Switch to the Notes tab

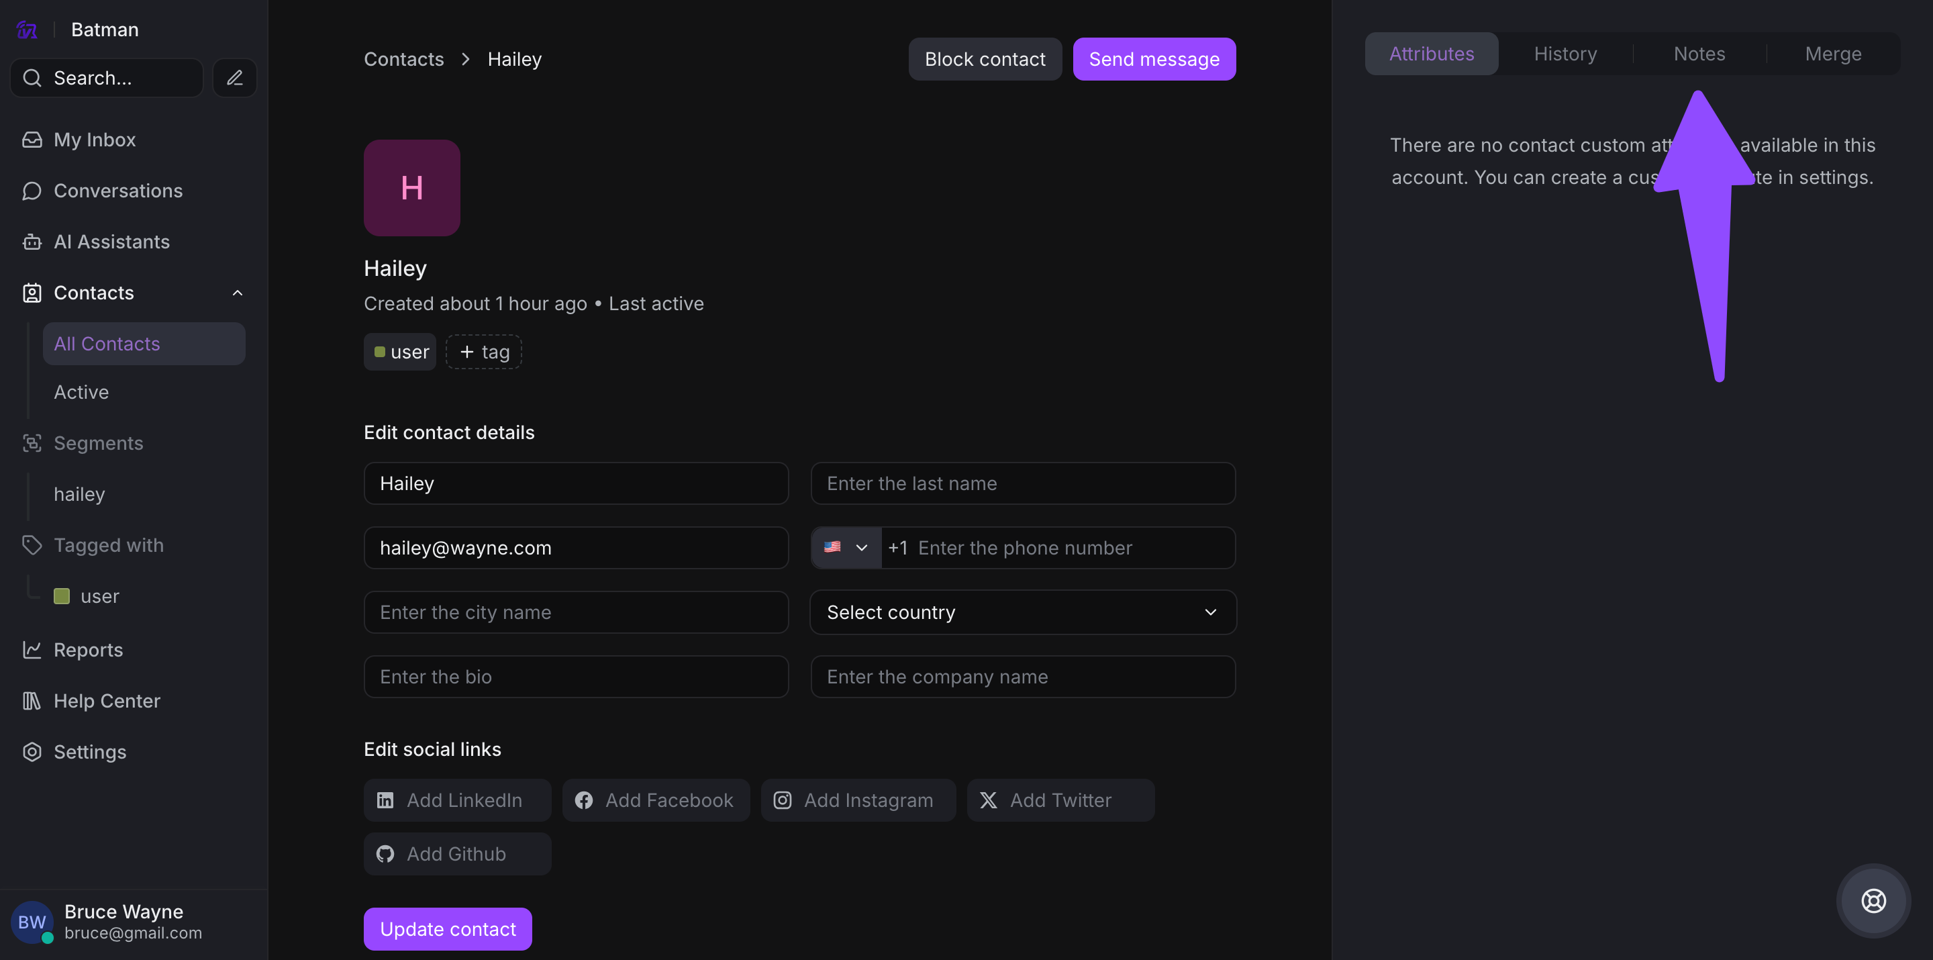[1699, 54]
